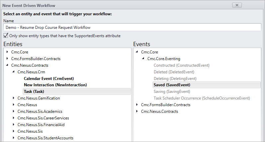Expand Cmc.Nexus.Sis.FinancialAid node
Viewport: 265px width, 142px height.
(x=14, y=125)
